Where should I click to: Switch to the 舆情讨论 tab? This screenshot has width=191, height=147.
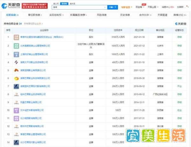pos(180,15)
